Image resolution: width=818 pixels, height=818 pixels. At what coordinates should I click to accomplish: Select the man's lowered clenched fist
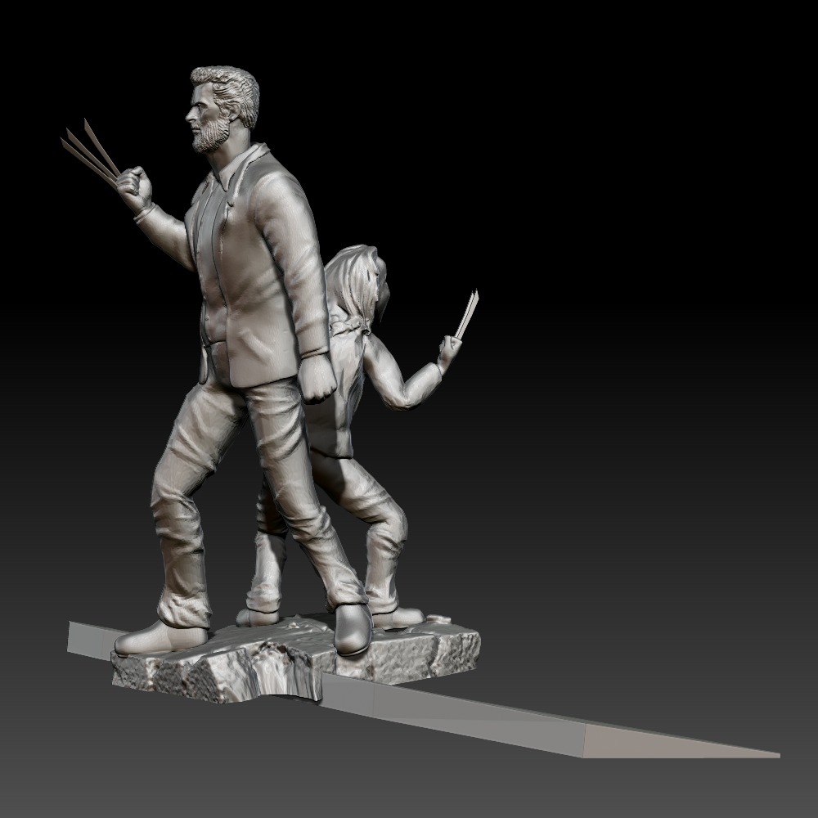316,380
